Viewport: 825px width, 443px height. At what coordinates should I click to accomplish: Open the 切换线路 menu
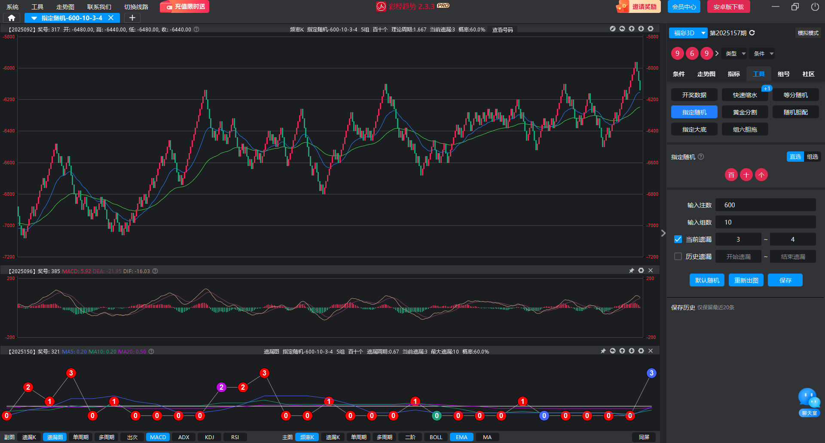[136, 7]
